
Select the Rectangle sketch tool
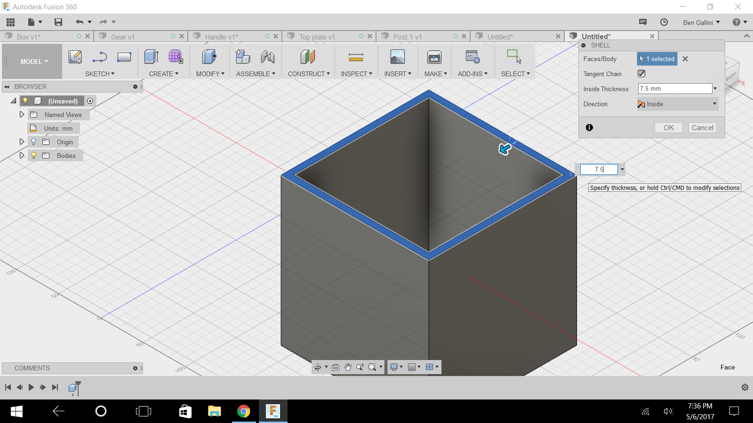click(124, 57)
